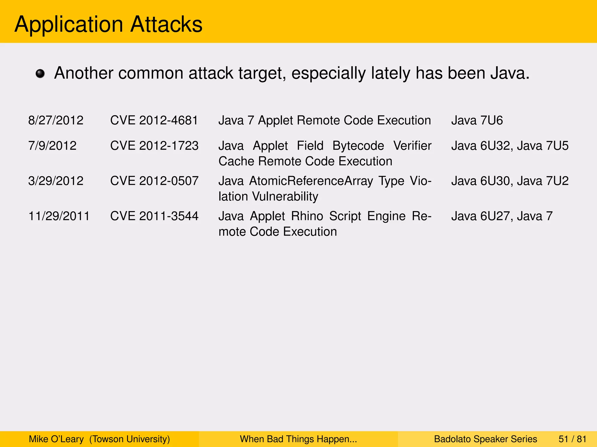Select CVE 2012-0507 cell
The width and height of the screenshot is (597, 447).
click(x=154, y=181)
